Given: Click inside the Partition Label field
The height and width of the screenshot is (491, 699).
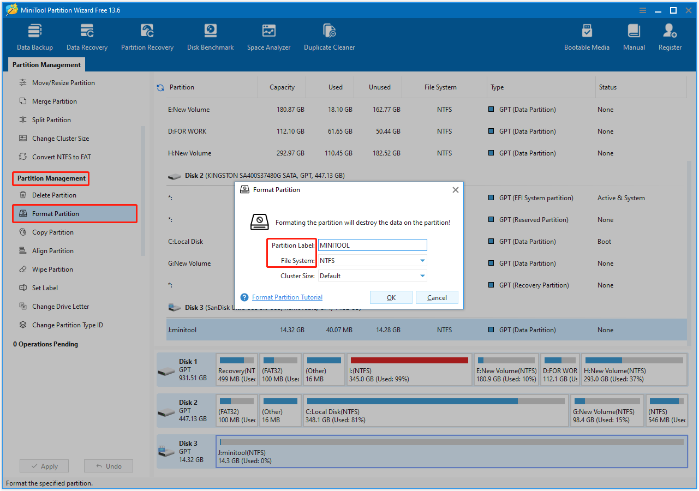Looking at the screenshot, I should pyautogui.click(x=372, y=245).
